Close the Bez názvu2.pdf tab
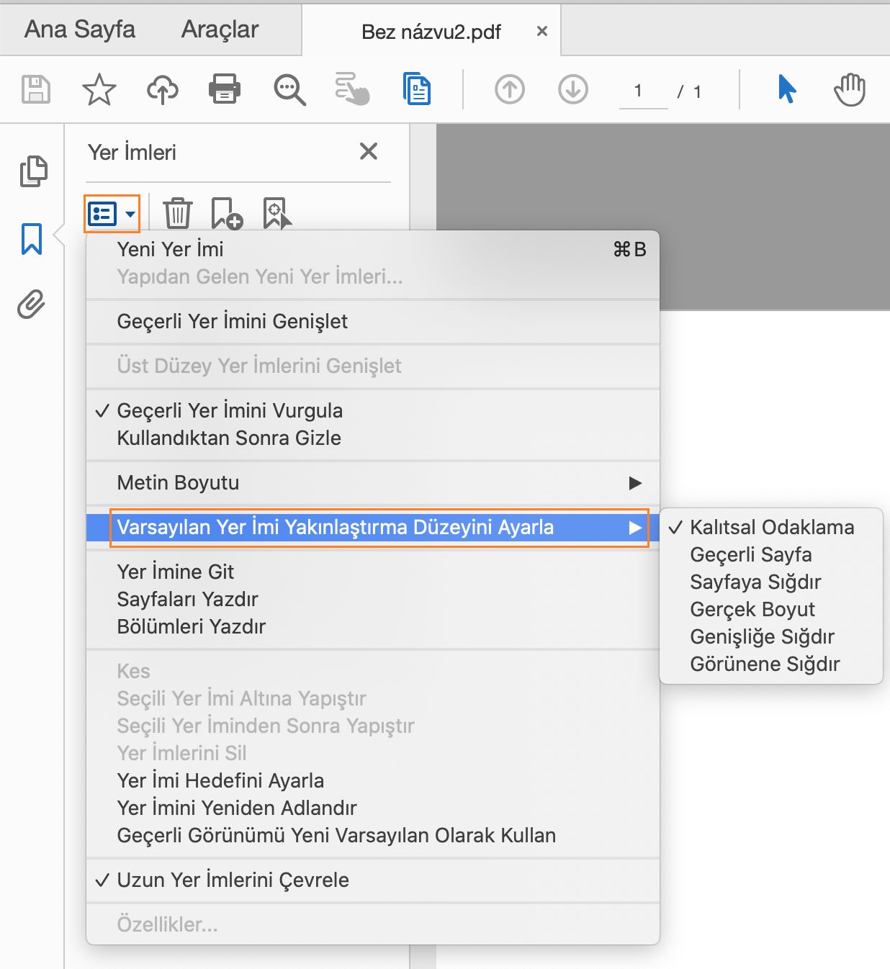This screenshot has width=890, height=969. tap(542, 31)
